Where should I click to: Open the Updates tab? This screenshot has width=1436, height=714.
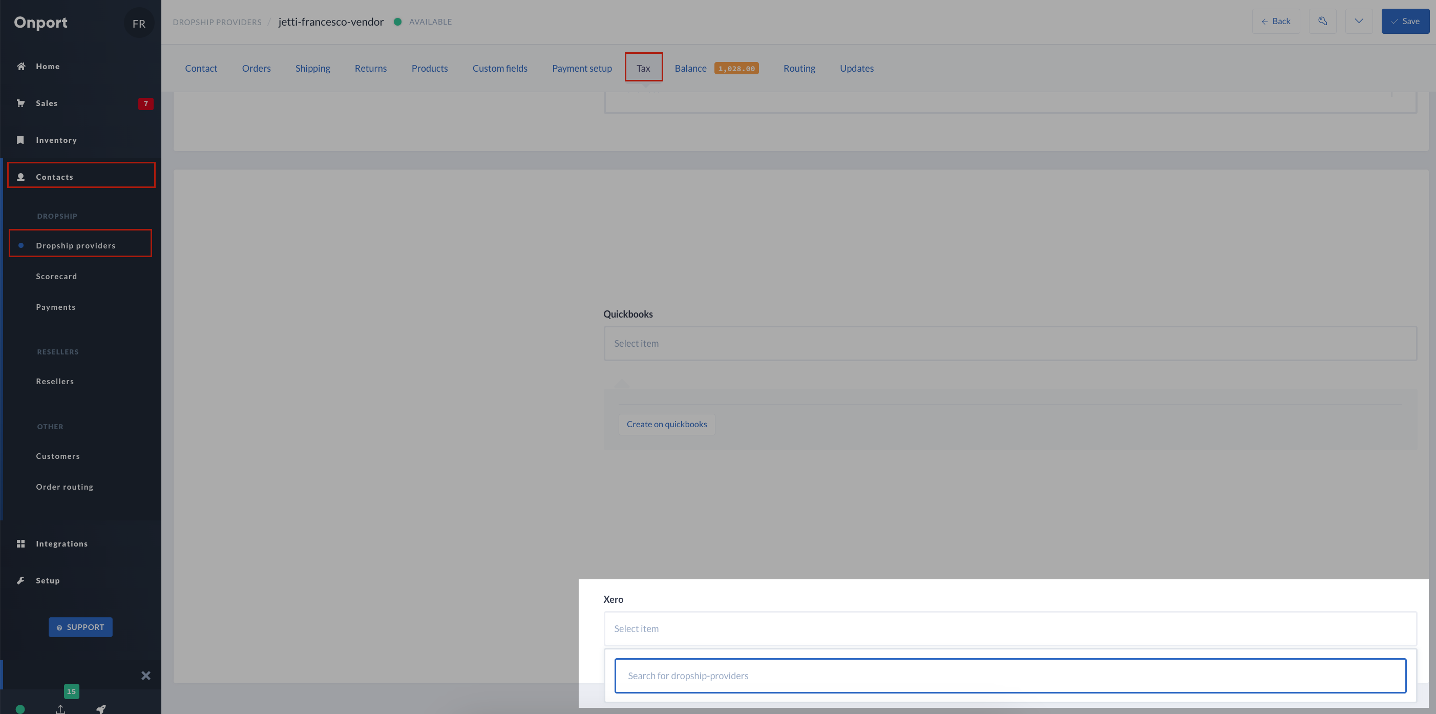pyautogui.click(x=857, y=68)
